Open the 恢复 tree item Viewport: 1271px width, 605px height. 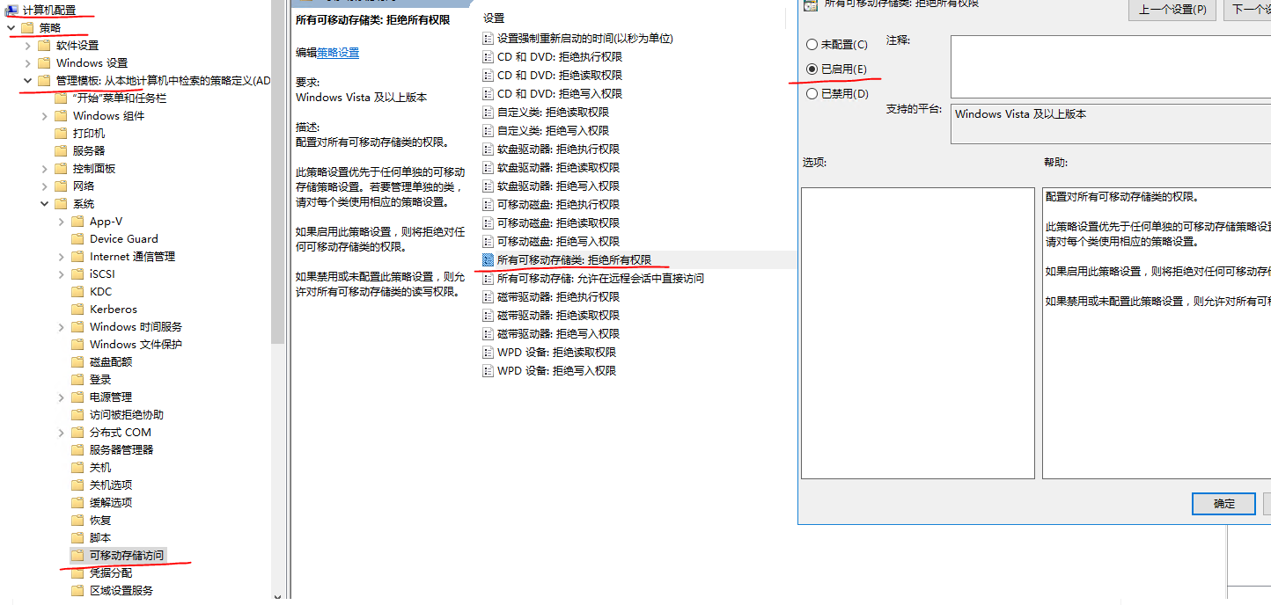coord(100,520)
